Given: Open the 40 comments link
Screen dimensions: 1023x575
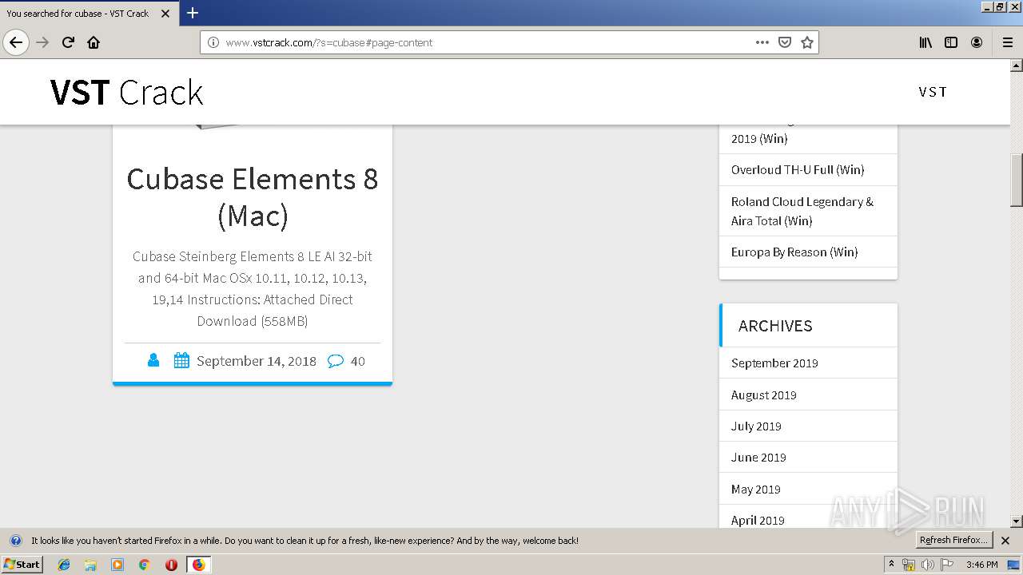Looking at the screenshot, I should click(x=358, y=361).
